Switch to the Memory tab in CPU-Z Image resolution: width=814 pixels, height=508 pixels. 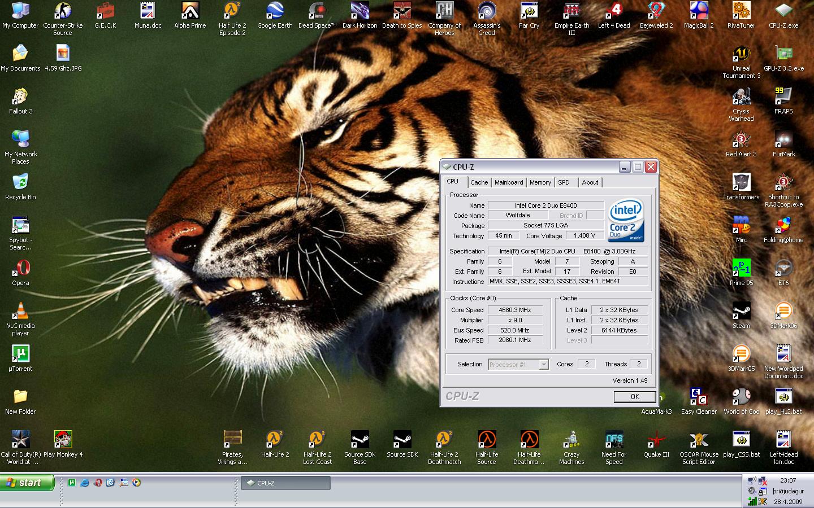pos(540,182)
